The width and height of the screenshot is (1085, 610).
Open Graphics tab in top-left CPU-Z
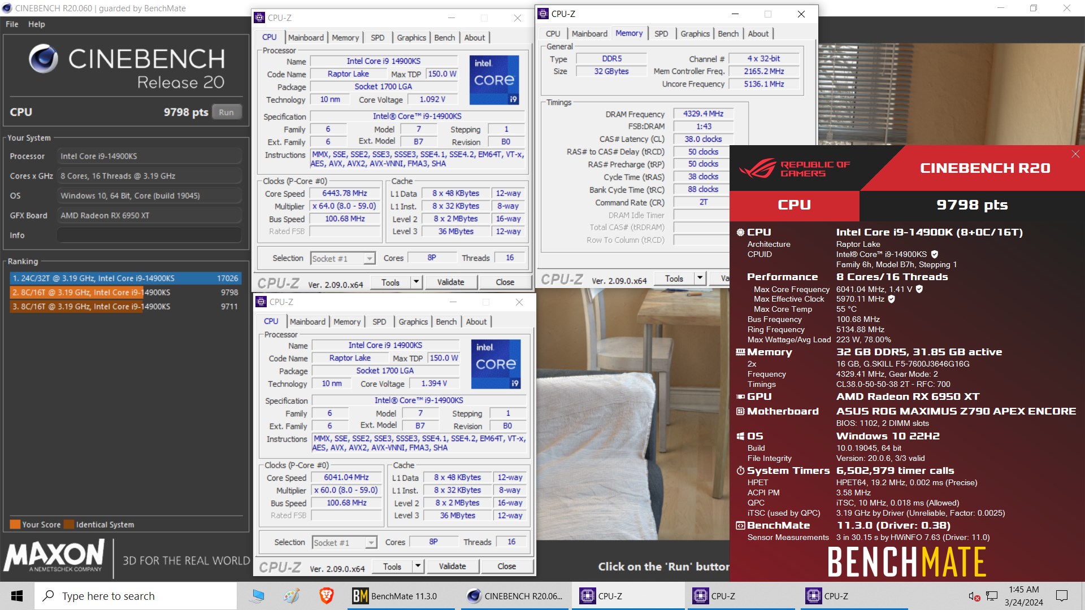tap(411, 37)
